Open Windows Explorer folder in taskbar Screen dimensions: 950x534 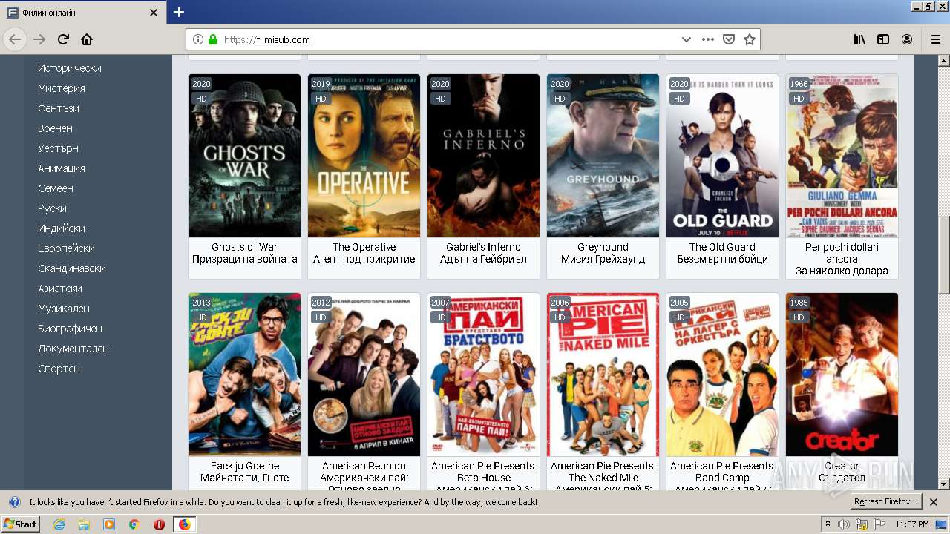coord(84,524)
